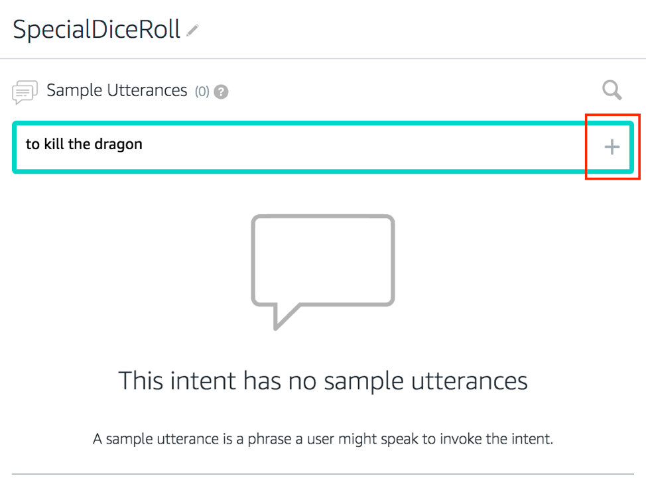The image size is (646, 496).
Task: Click the word 'the' in the utterance text
Action: [79, 144]
